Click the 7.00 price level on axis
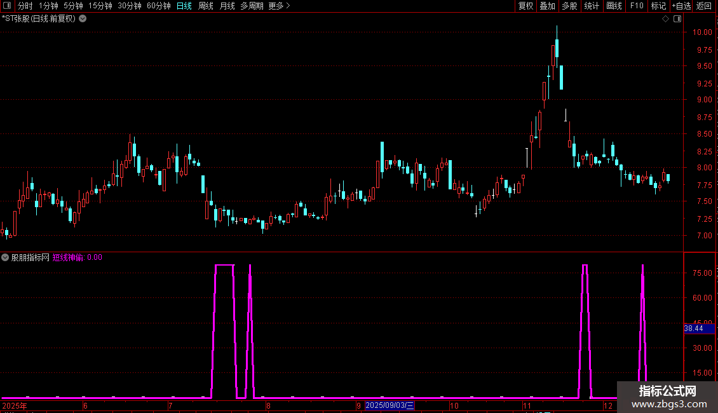718x413 pixels. point(704,236)
